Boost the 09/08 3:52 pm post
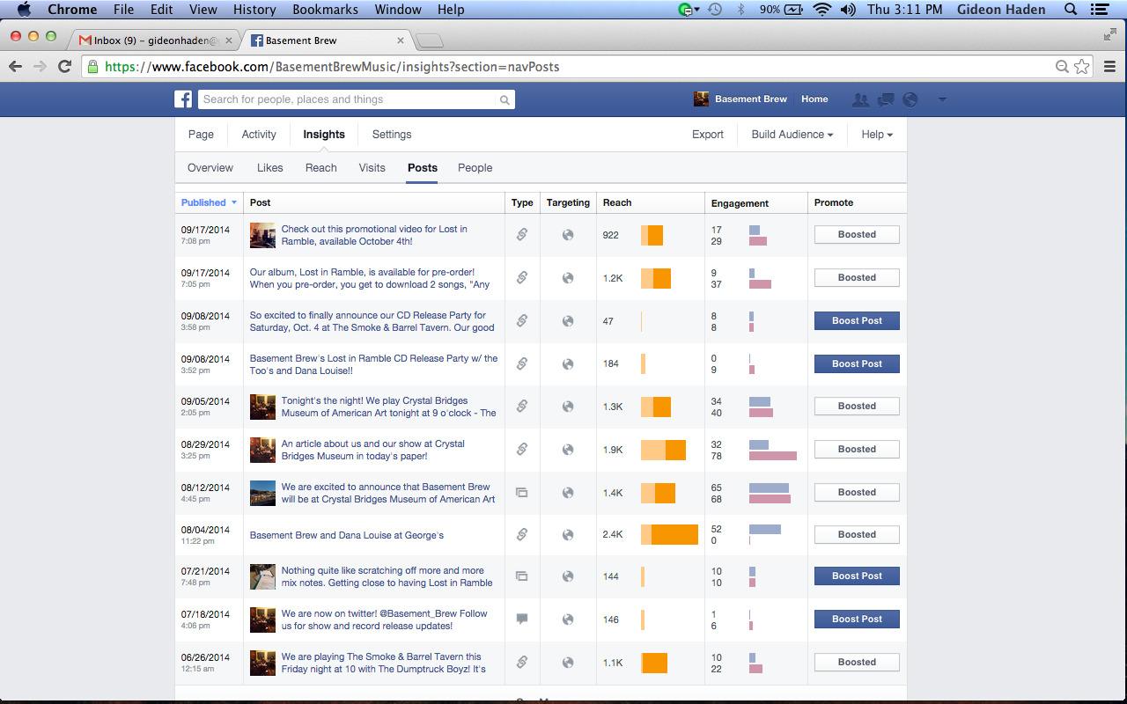This screenshot has height=704, width=1127. click(857, 364)
